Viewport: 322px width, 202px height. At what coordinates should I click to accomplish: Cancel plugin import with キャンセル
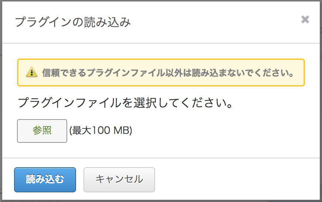coord(119,180)
